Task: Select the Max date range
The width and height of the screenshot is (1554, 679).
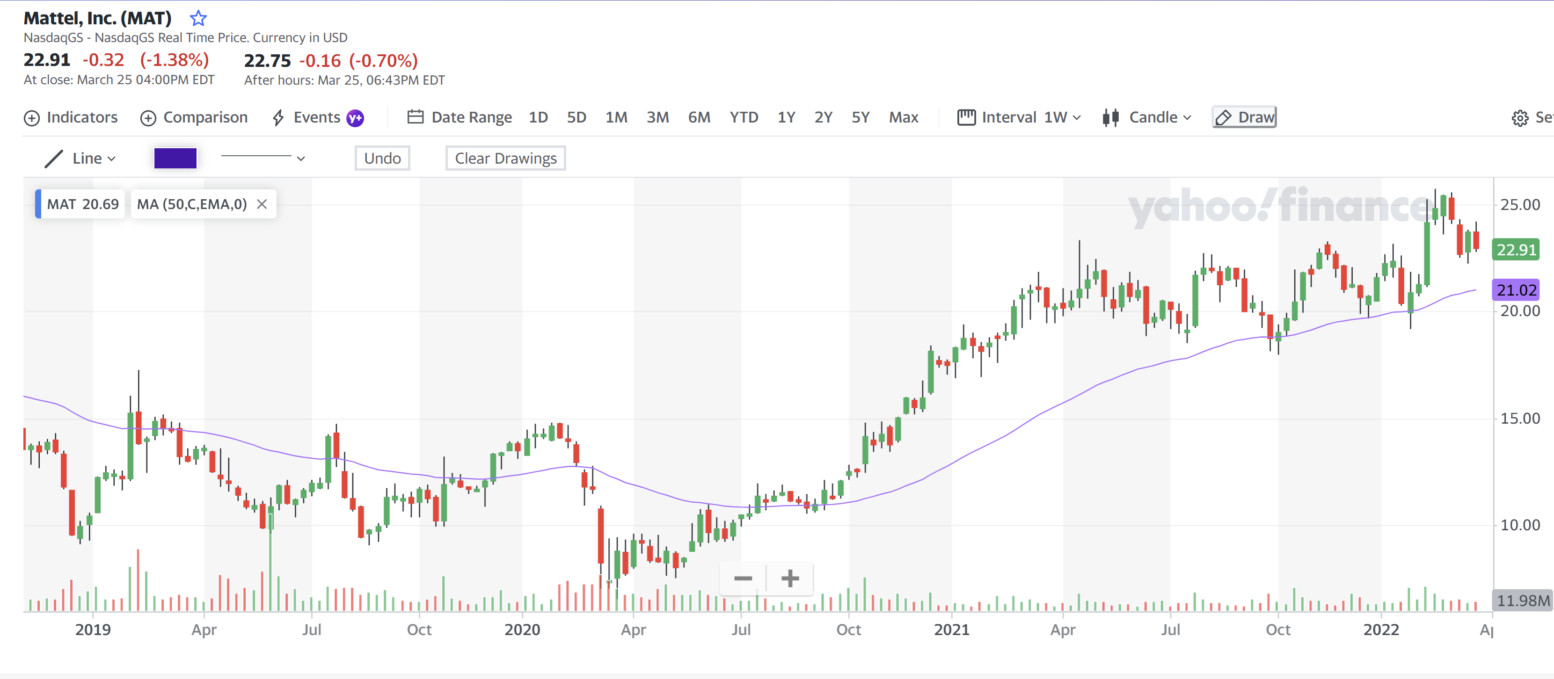Action: point(903,117)
